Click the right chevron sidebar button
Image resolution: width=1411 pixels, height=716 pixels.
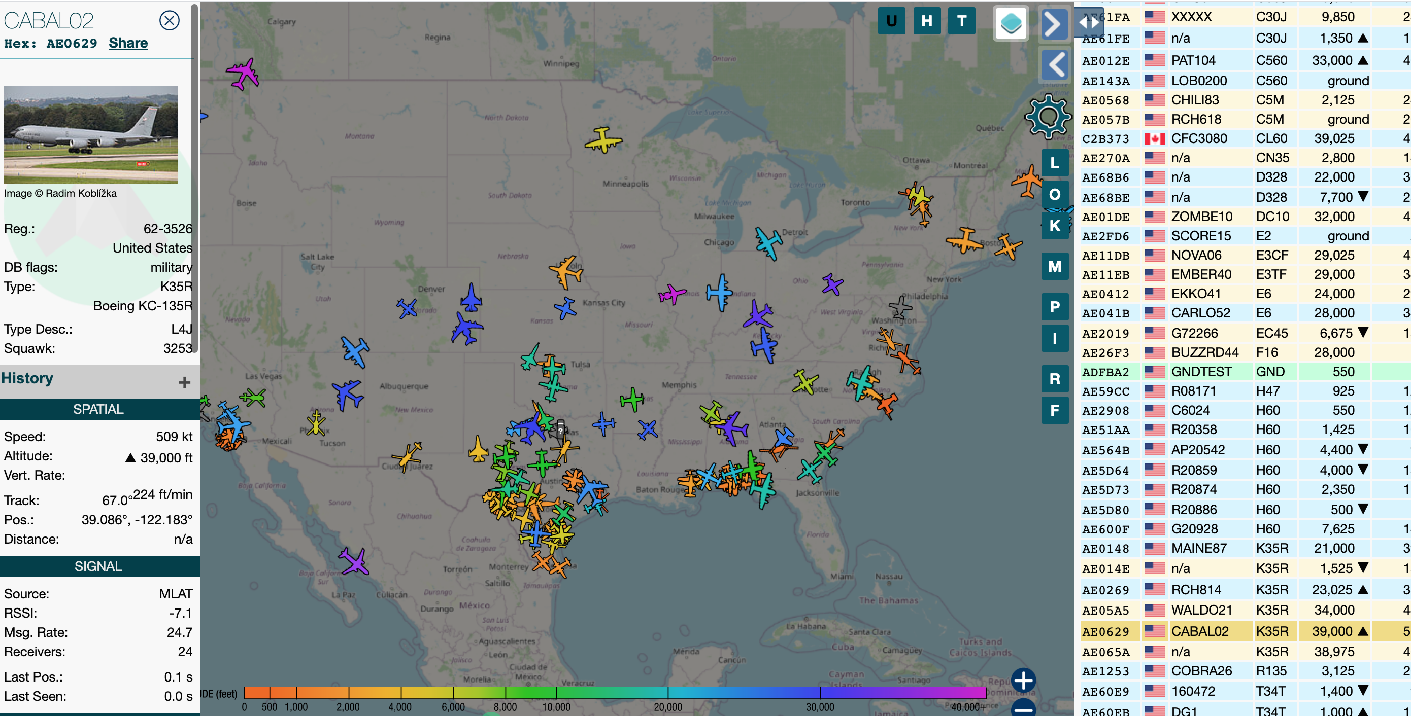1054,24
